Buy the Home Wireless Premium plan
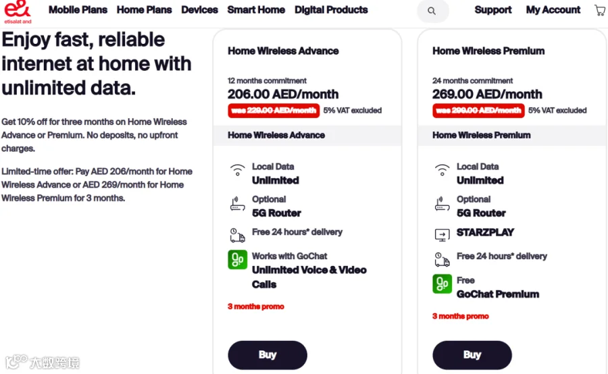 (472, 355)
